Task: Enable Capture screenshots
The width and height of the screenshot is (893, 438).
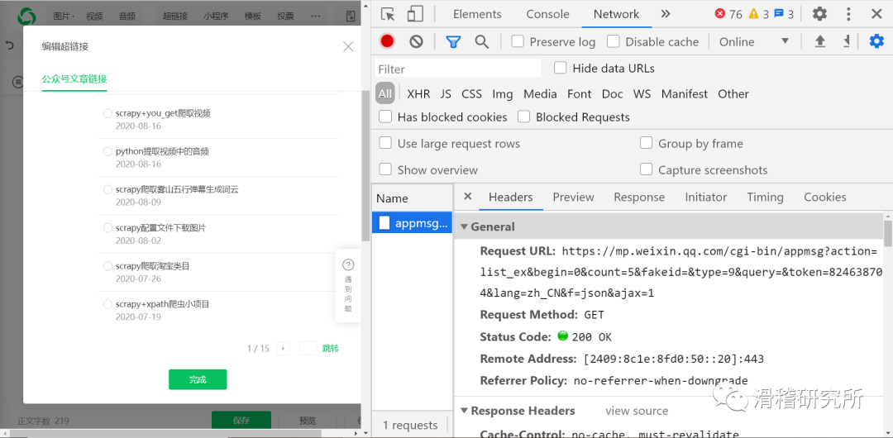Action: [x=646, y=169]
